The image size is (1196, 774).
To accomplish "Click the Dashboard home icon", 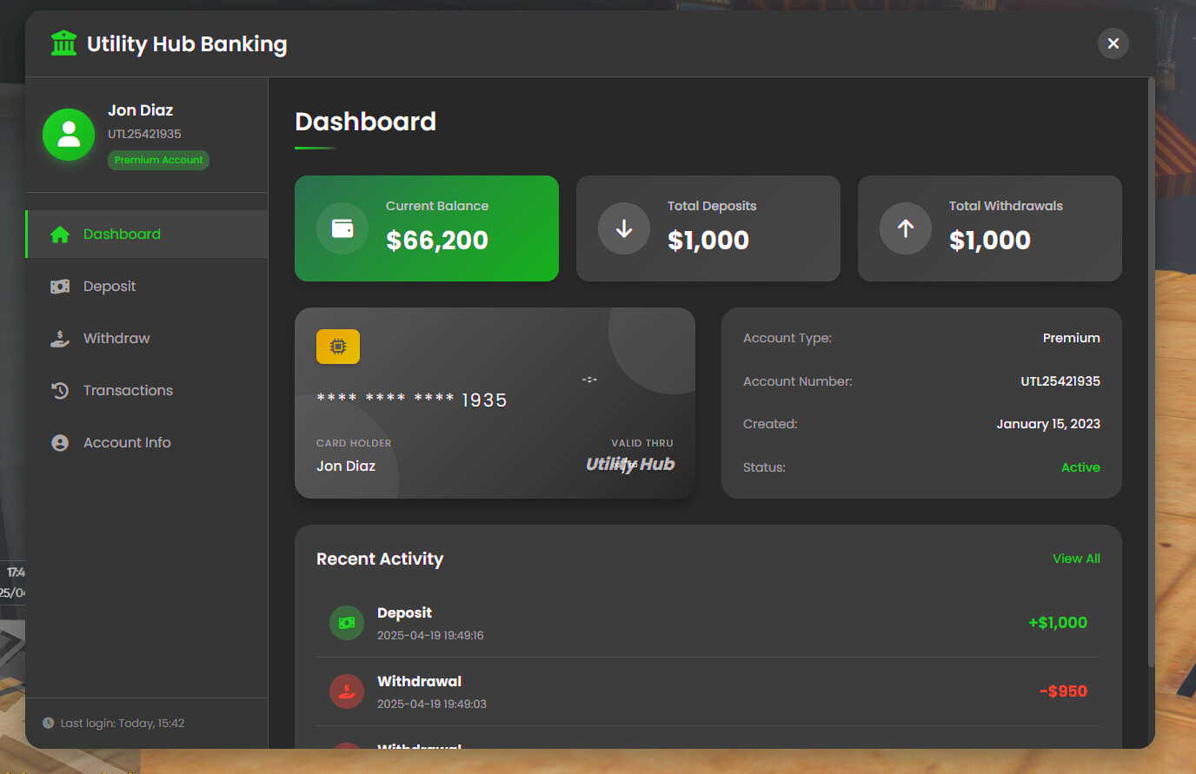I will 60,235.
